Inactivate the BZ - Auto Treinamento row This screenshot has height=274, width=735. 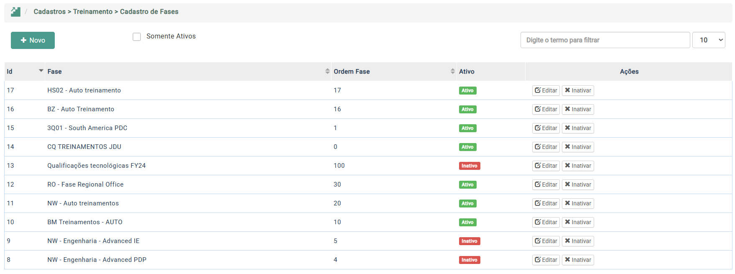577,109
